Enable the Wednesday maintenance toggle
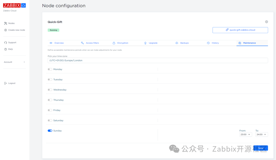Screen dimensions: 276x160 tap(50, 90)
